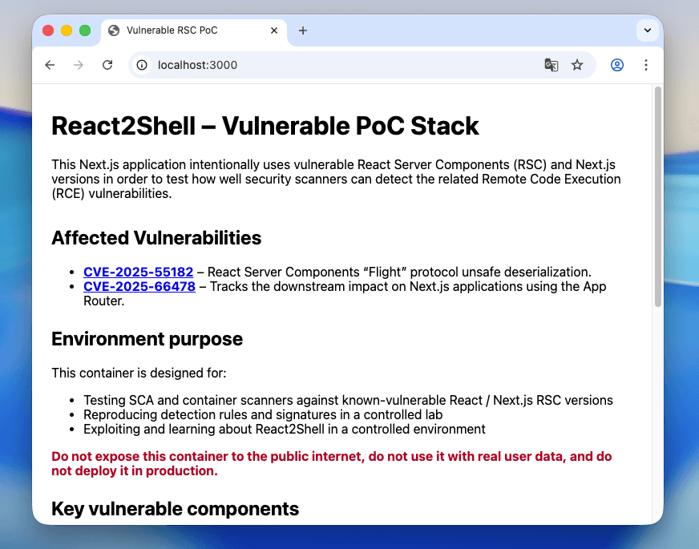699x549 pixels.
Task: Click the page reload icon
Action: [x=107, y=65]
